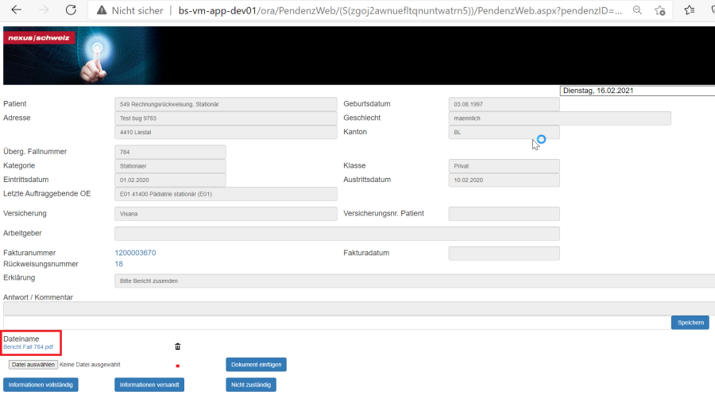Open the Bericht Fall 784.pdf file link
Viewport: 715px width, 395px height.
point(29,347)
